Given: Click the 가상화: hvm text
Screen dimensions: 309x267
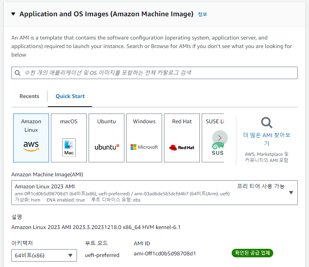Looking at the screenshot, I should pyautogui.click(x=28, y=200).
